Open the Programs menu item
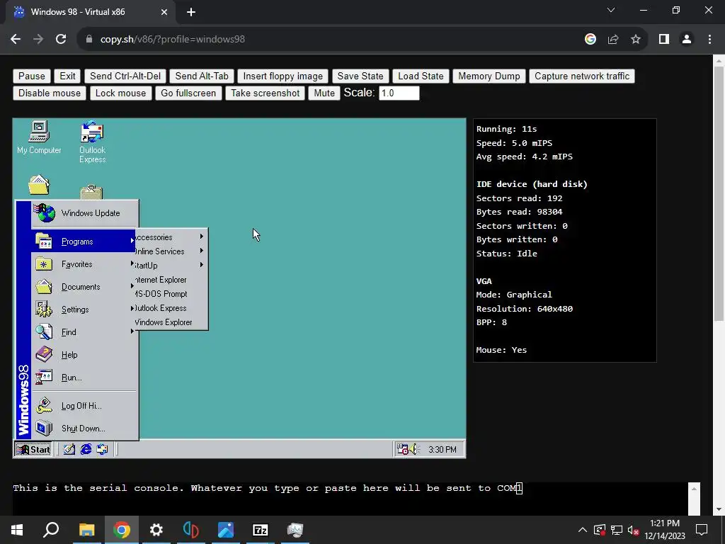 click(84, 242)
